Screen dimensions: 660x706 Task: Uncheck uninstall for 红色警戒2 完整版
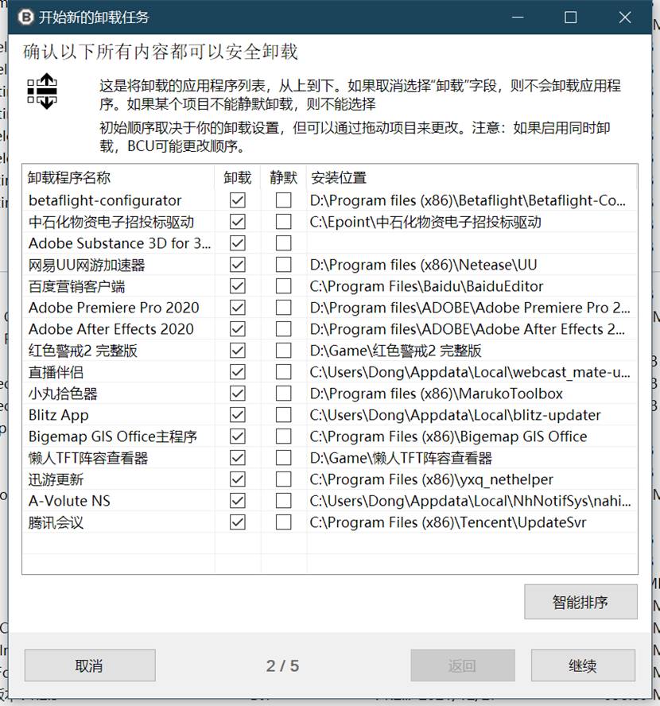[238, 351]
